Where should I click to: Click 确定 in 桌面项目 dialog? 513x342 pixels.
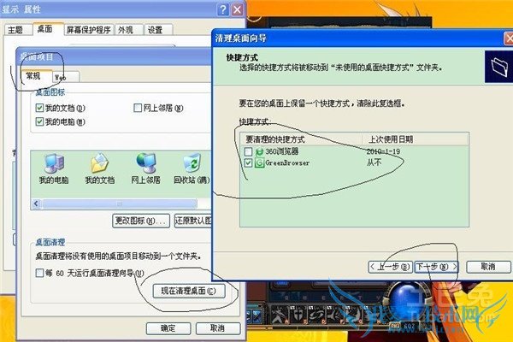click(x=168, y=328)
